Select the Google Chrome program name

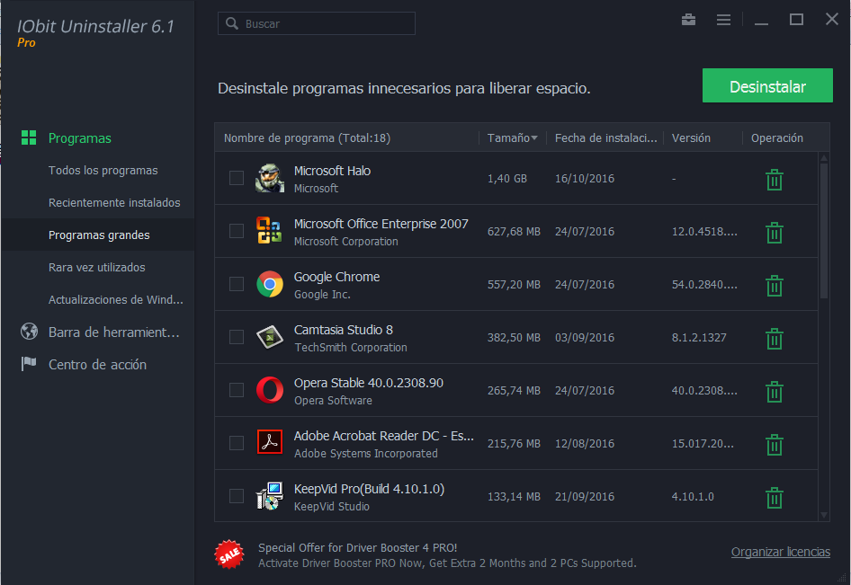click(x=336, y=277)
